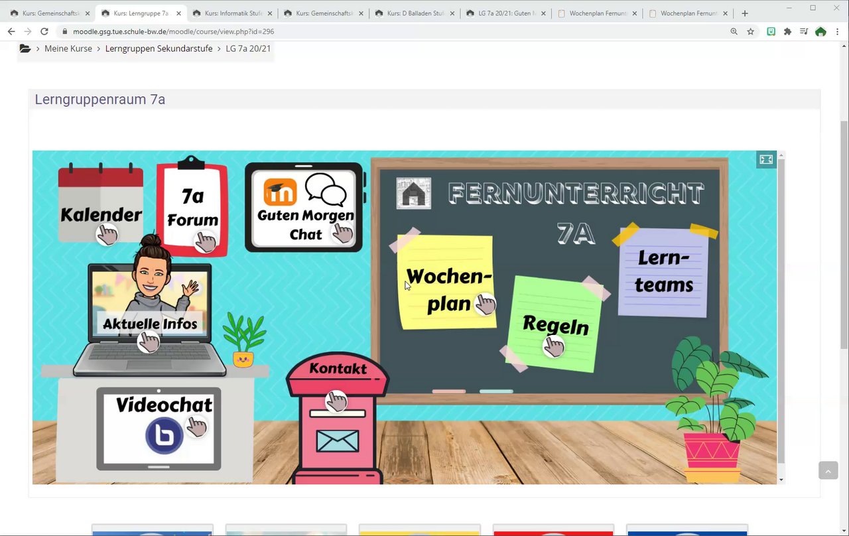Toggle fullscreen for the embedded classroom
This screenshot has height=536, width=849.
[x=766, y=159]
